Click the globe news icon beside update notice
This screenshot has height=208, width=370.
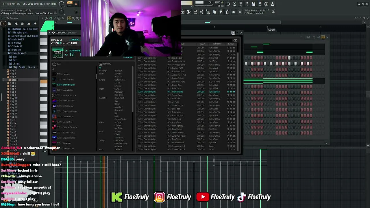(x=273, y=12)
